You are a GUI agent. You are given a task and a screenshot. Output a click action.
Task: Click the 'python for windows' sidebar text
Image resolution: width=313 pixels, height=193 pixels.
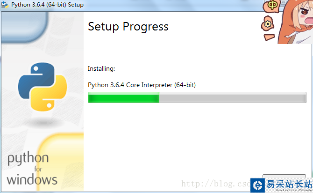coord(32,168)
